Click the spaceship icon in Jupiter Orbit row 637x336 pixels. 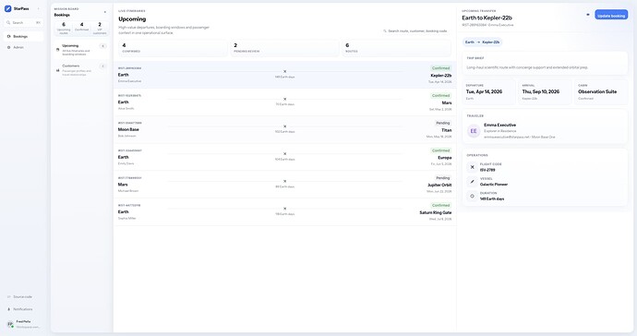click(x=284, y=181)
